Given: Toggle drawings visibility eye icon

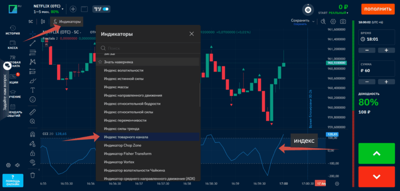Looking at the screenshot, I should [x=33, y=162].
